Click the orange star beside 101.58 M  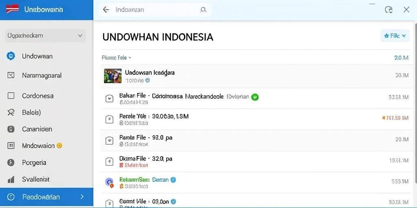point(384,117)
